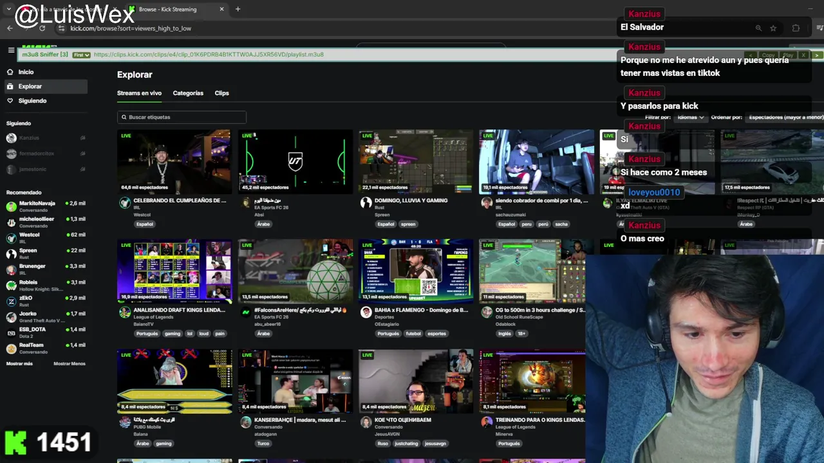This screenshot has width=824, height=463.
Task: Open the CG to 500m in 3 hours stream title
Action: pyautogui.click(x=540, y=310)
